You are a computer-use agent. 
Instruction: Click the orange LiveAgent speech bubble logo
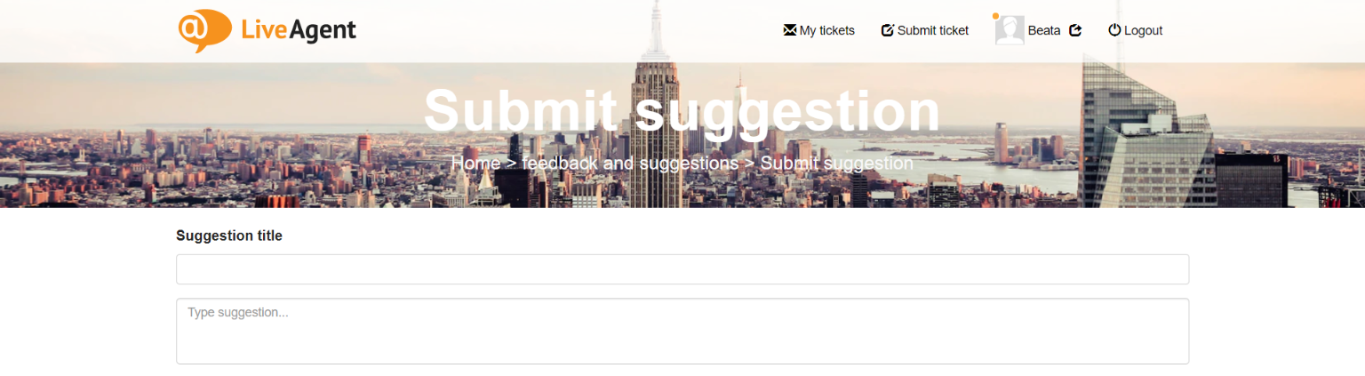(205, 31)
